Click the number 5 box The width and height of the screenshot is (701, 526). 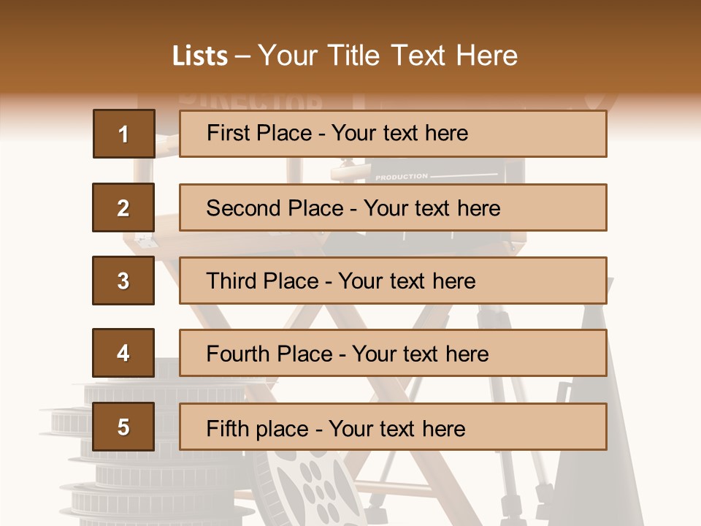click(x=123, y=426)
